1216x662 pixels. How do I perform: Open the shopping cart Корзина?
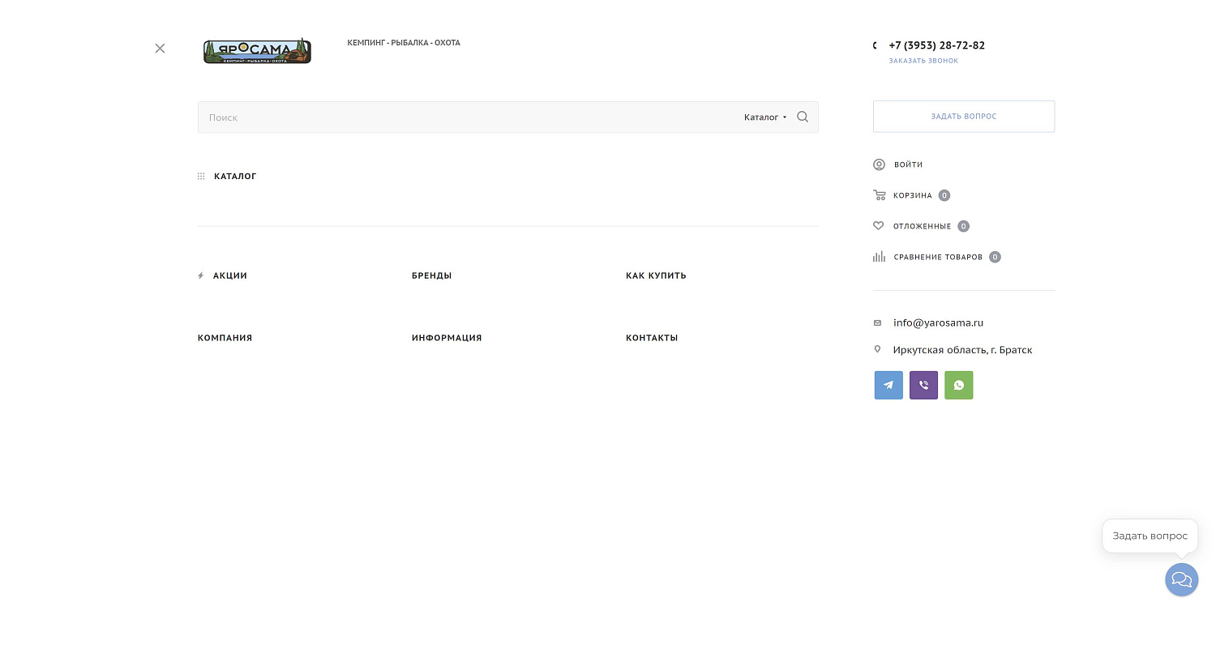pyautogui.click(x=912, y=195)
